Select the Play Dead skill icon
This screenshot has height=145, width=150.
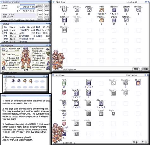(x=65, y=30)
